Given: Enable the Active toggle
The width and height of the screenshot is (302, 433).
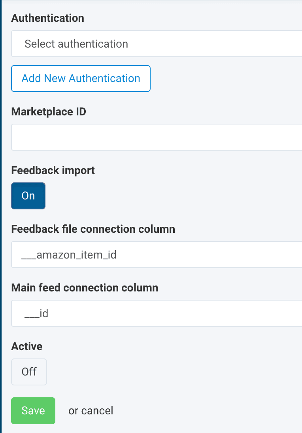Looking at the screenshot, I should click(29, 372).
